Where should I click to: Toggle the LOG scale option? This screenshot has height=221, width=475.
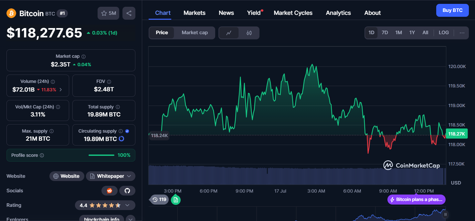coord(444,33)
